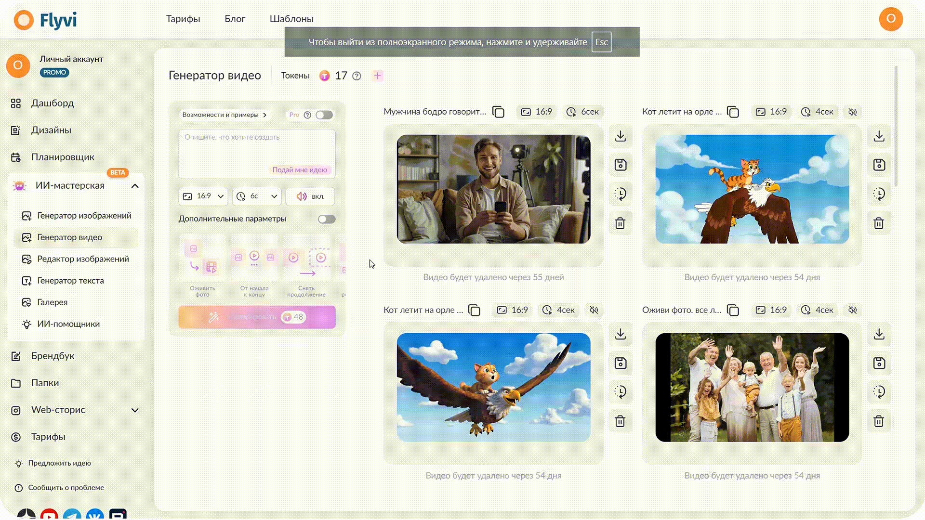Image resolution: width=925 pixels, height=520 pixels.
Task: Expand the Web-сторис section
Action: [x=135, y=410]
